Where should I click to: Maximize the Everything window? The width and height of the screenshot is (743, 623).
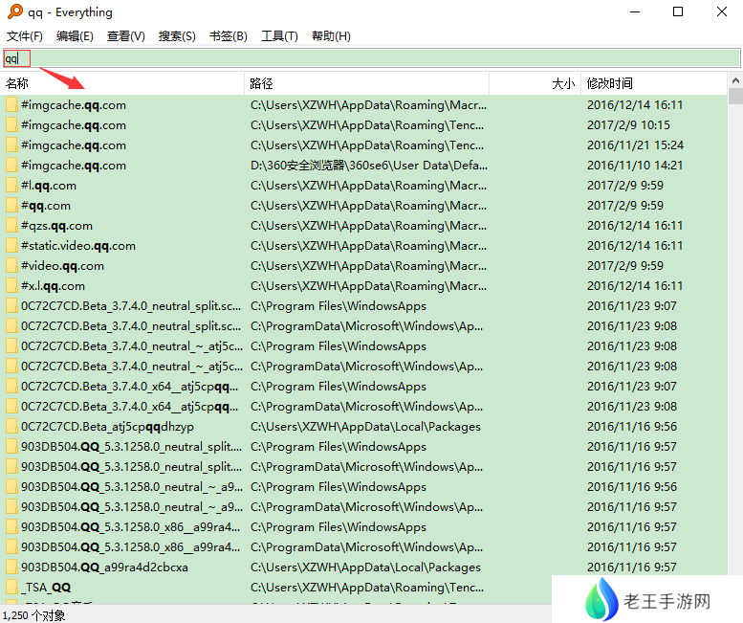[x=678, y=11]
